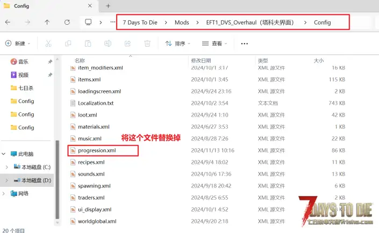Image resolution: width=379 pixels, height=233 pixels.
Task: Open the 查看 (View) dropdown
Action: click(x=214, y=43)
